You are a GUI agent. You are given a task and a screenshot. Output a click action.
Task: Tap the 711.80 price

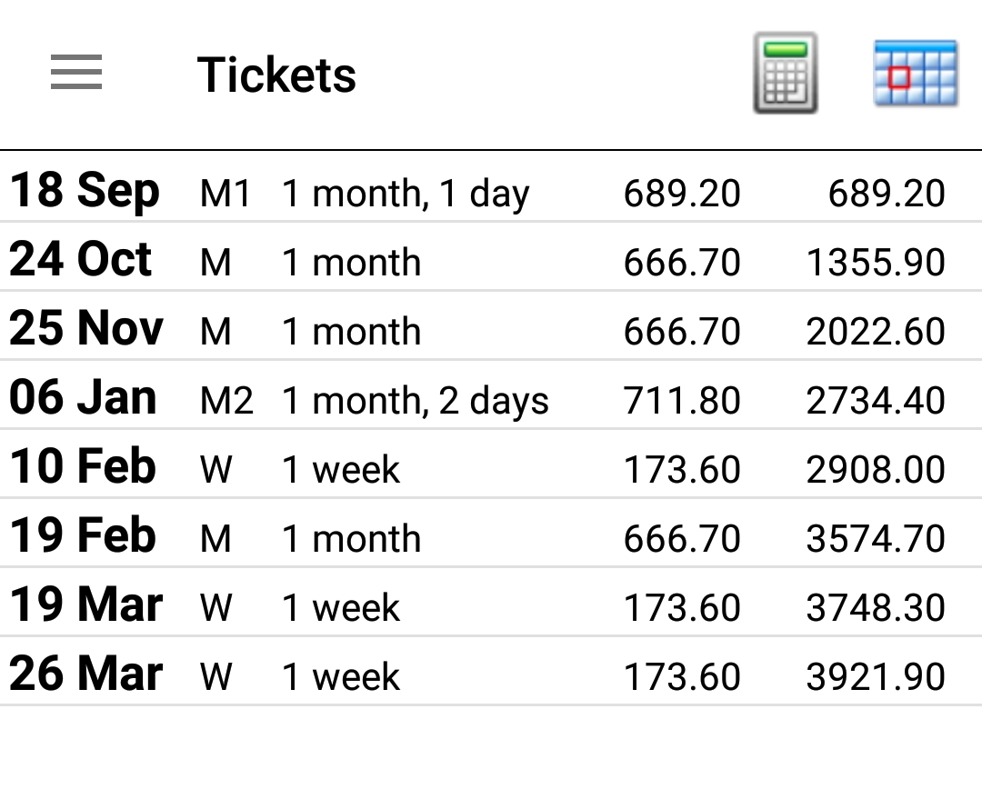pyautogui.click(x=682, y=401)
